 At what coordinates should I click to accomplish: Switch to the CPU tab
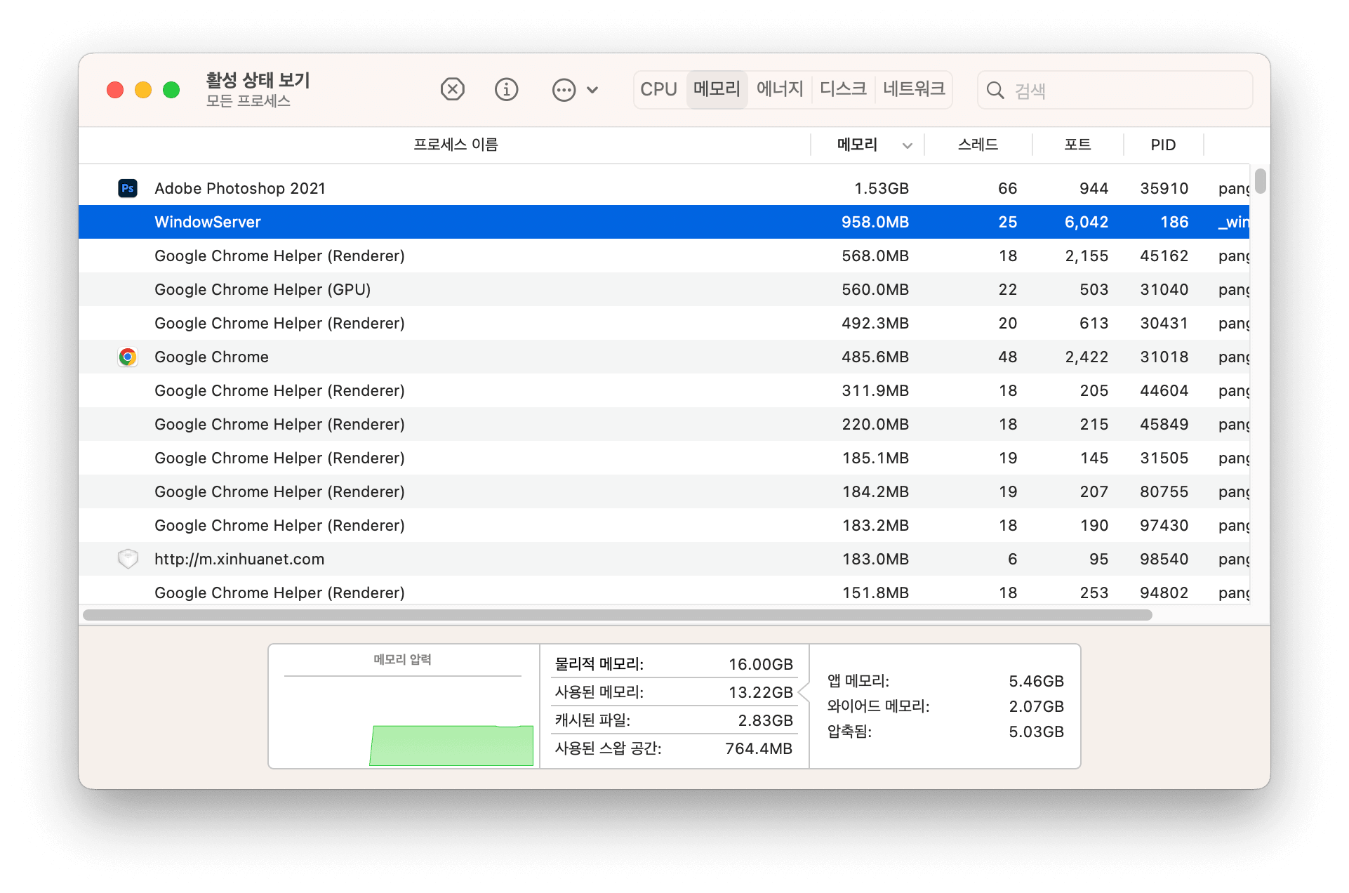point(658,89)
